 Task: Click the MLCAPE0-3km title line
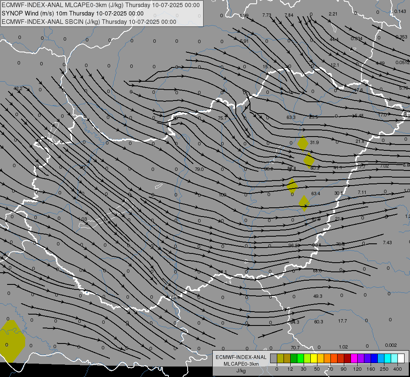click(x=101, y=5)
